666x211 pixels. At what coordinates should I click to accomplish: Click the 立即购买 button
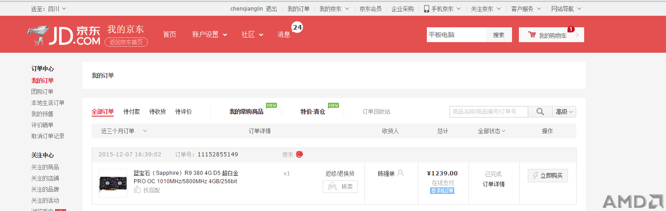(548, 176)
